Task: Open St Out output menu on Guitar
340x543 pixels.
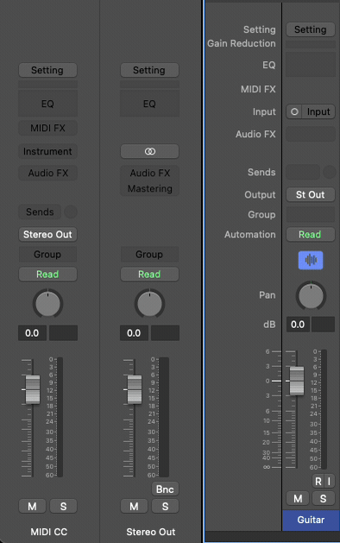Action: [x=311, y=194]
